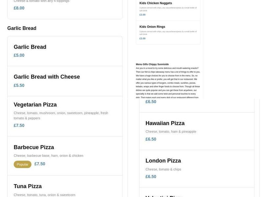263x197 pixels.
Task: Click the Barbecue Pizza £7.50 price
Action: [40, 164]
